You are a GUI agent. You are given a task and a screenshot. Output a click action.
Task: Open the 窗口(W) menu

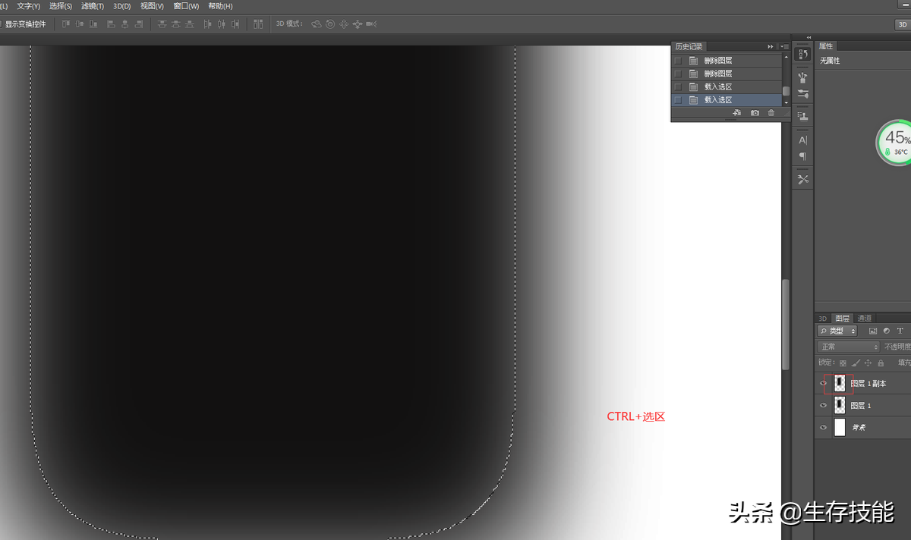tap(186, 6)
